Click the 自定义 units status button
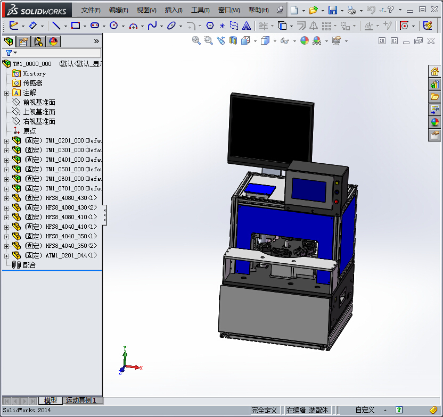This screenshot has width=443, height=417. [365, 410]
